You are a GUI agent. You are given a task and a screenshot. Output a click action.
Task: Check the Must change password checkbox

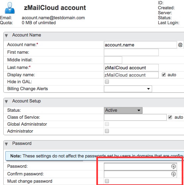coord(107,181)
